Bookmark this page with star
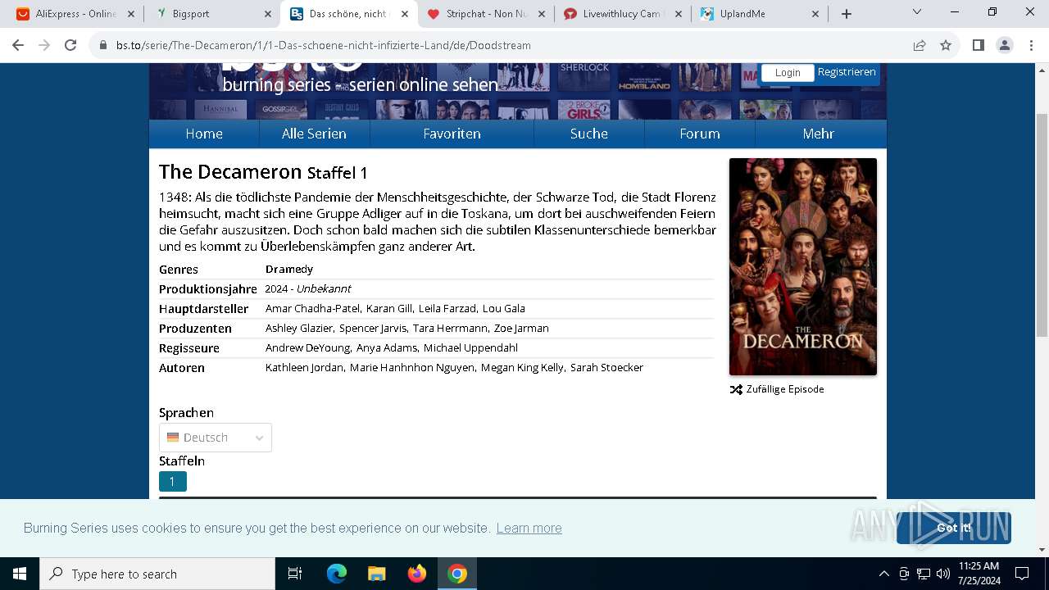 946,45
